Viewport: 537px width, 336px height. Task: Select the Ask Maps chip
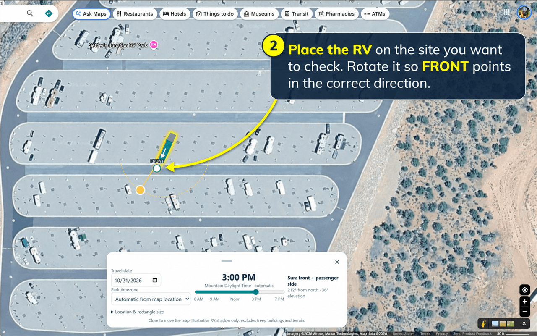[x=91, y=14]
